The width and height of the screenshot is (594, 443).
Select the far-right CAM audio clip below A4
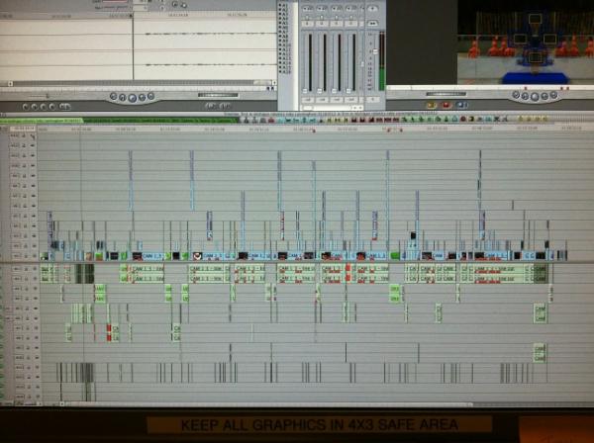tap(541, 313)
